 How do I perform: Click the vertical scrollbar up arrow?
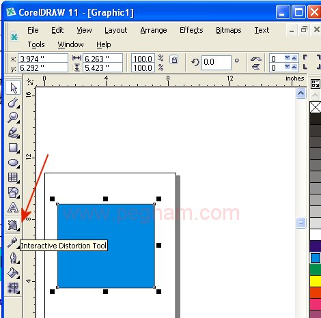(x=301, y=93)
